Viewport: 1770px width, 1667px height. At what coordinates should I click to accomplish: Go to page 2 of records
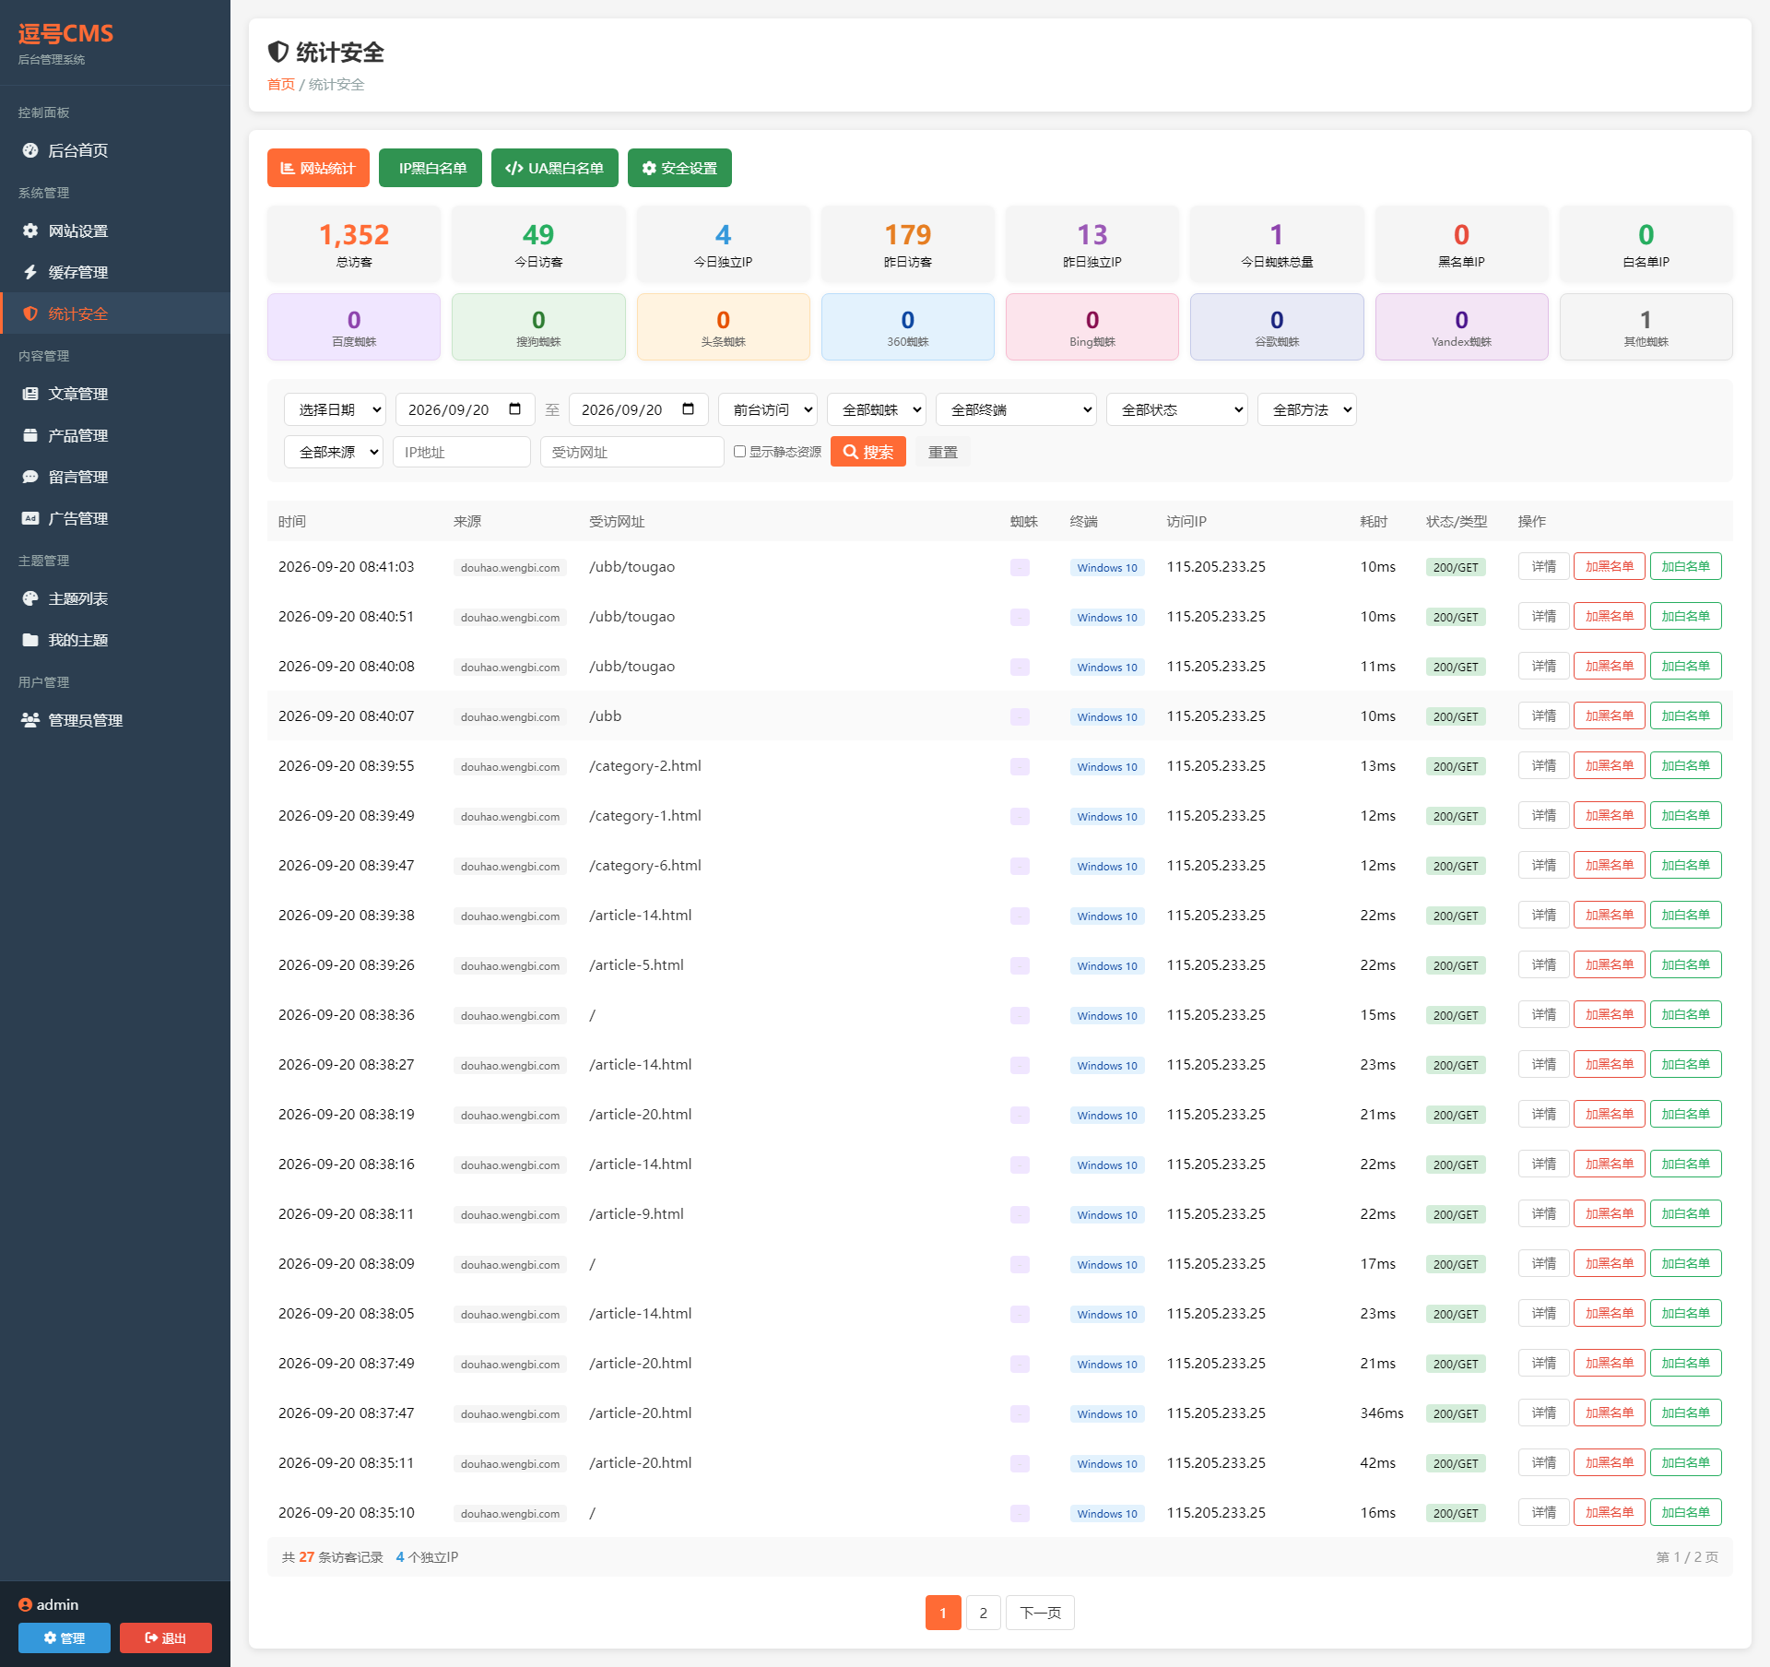tap(983, 1613)
